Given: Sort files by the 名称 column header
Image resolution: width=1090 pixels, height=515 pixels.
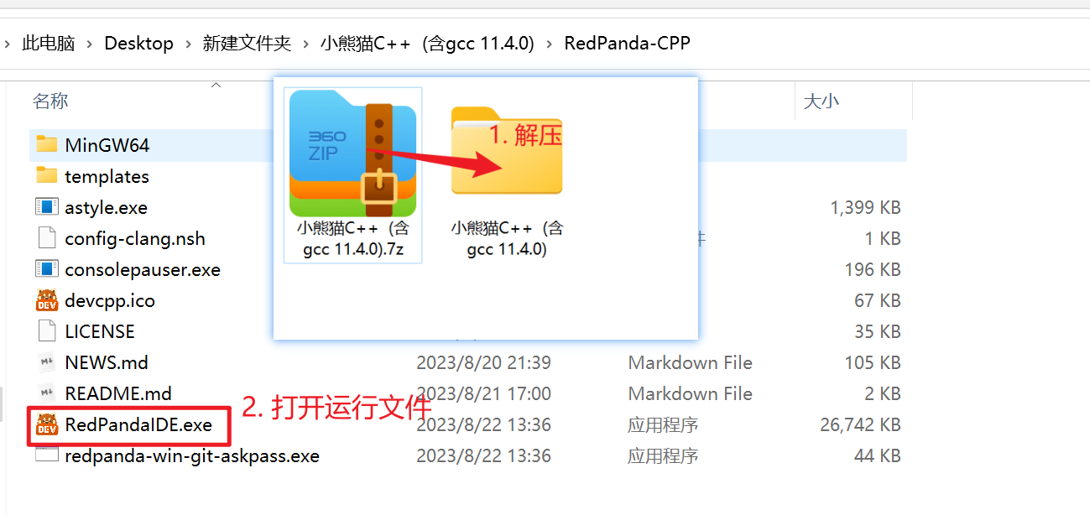Looking at the screenshot, I should click(x=50, y=101).
